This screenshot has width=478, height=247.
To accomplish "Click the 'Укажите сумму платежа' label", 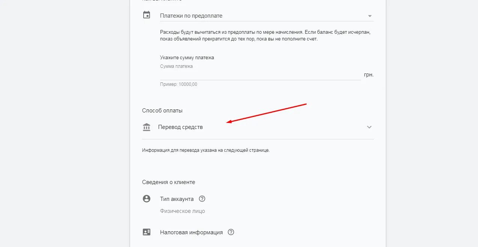I will pyautogui.click(x=187, y=58).
